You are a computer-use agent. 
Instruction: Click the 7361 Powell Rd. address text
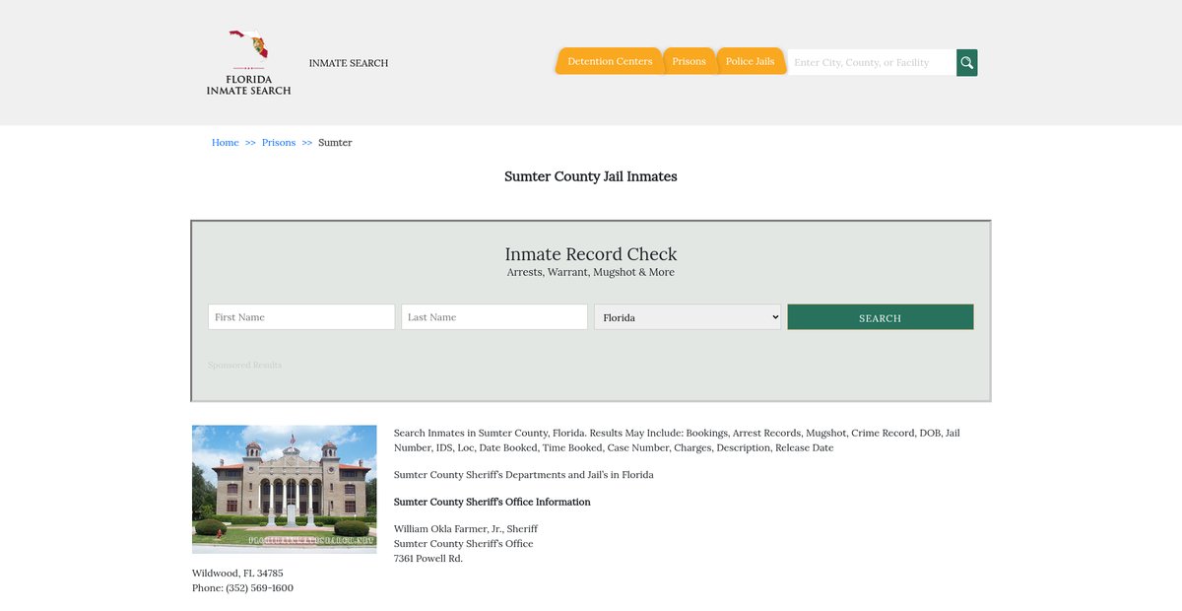[428, 559]
